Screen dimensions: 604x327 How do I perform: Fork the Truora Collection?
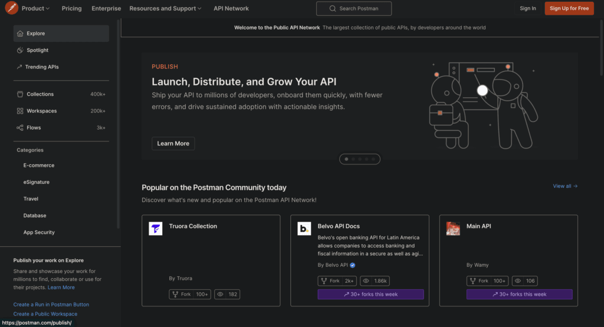pyautogui.click(x=190, y=295)
